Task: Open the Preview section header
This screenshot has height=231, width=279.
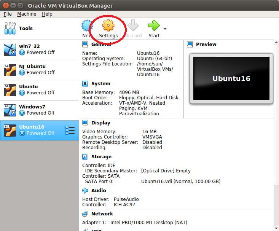Action: pos(206,44)
